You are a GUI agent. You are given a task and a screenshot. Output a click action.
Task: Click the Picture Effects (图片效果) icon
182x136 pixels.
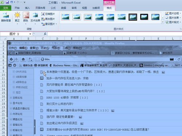point(167,18)
